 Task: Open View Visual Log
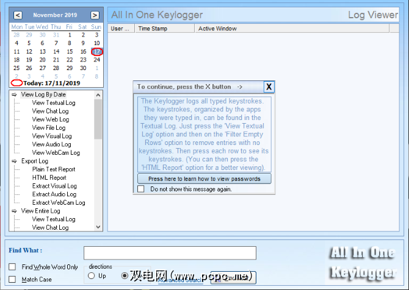(52, 136)
